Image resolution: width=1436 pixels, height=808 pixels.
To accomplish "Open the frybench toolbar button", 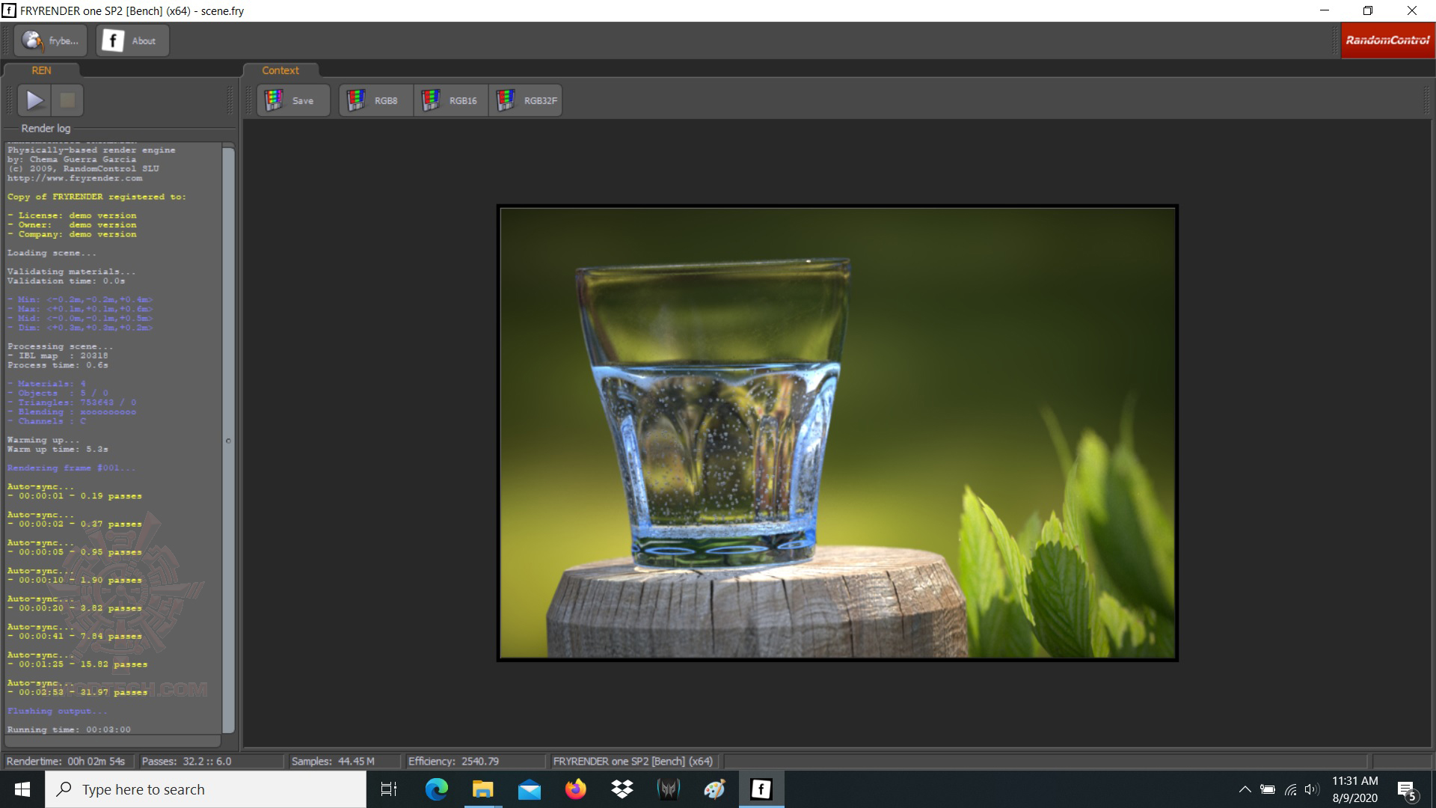I will coord(50,40).
